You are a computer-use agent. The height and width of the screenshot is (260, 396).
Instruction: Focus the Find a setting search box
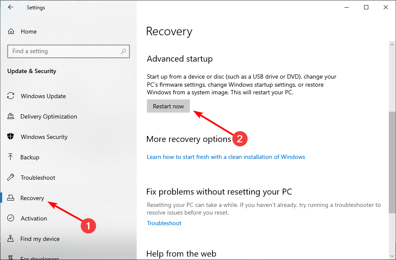[64, 51]
